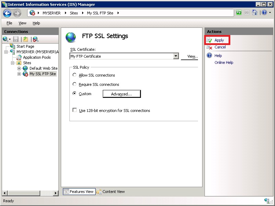The image size is (275, 206).
Task: Click the My SSL FTP Site globe icon
Action: point(25,74)
